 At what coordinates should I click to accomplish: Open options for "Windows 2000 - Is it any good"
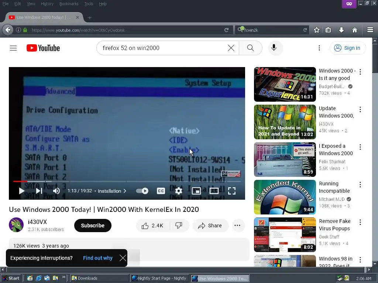tap(360, 71)
